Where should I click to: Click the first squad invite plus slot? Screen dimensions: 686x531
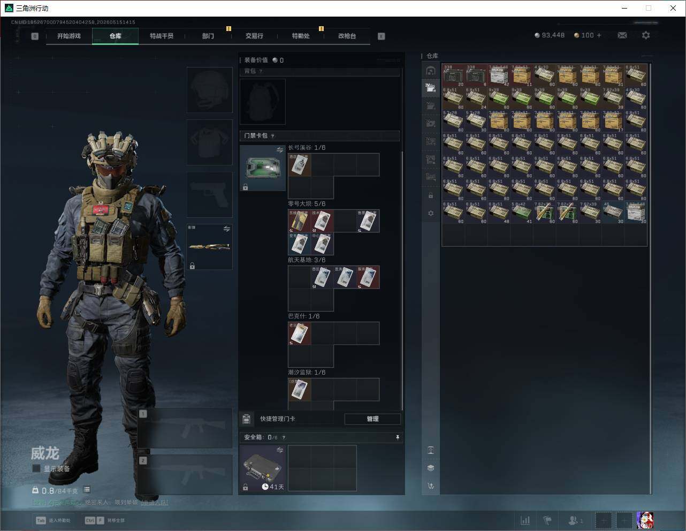[603, 520]
